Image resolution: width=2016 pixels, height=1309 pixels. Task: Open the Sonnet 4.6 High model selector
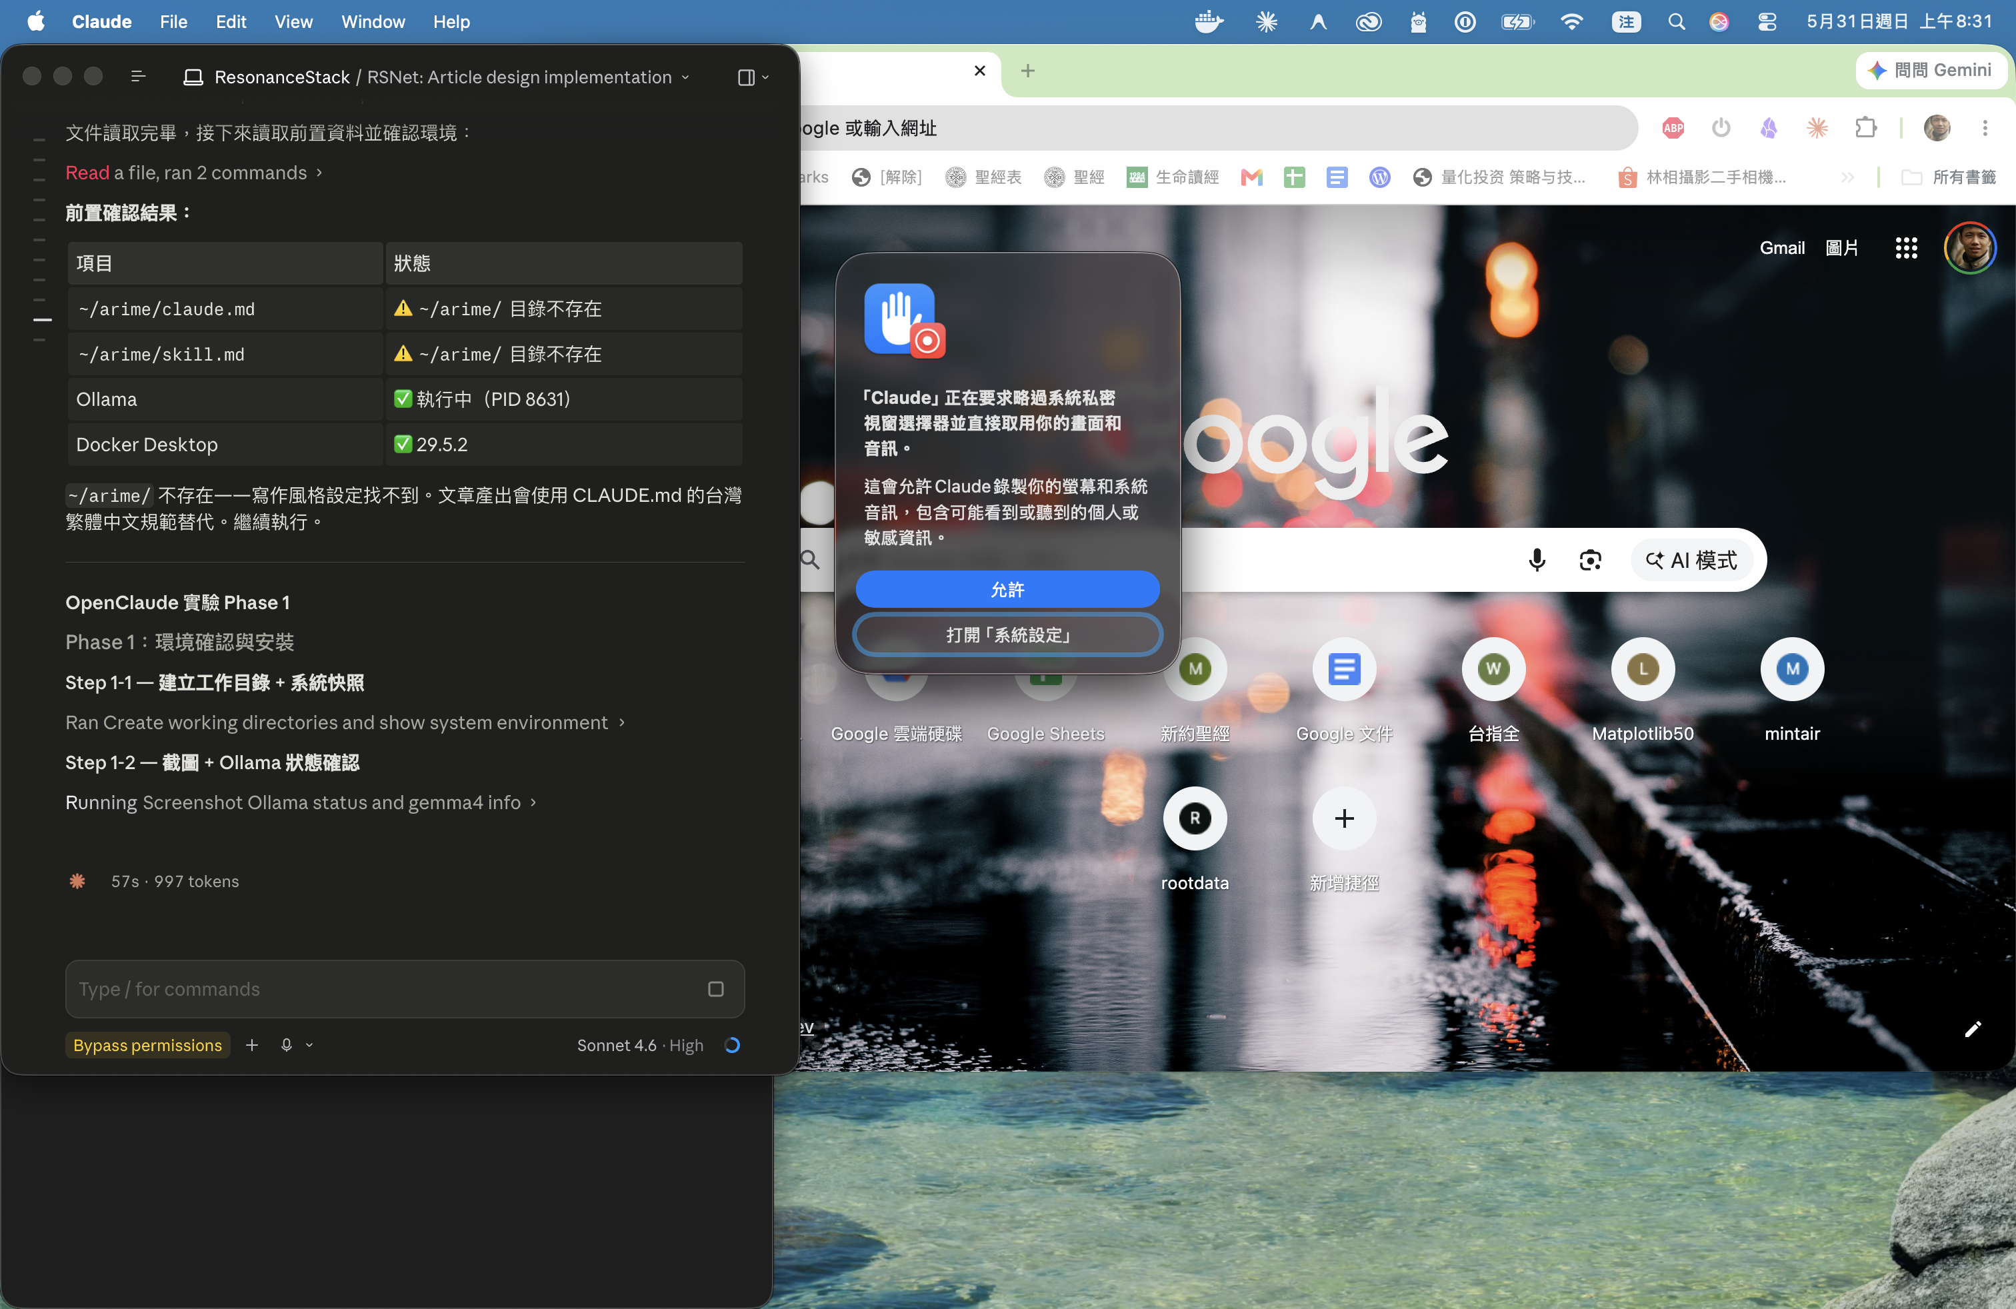[641, 1045]
